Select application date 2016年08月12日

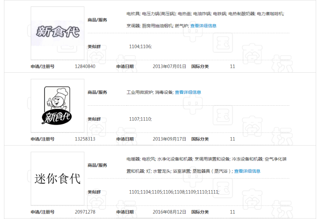pyautogui.click(x=169, y=212)
